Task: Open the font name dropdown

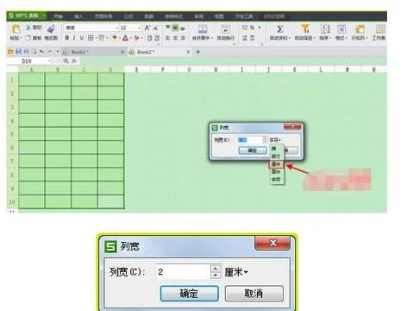Action: 117,28
